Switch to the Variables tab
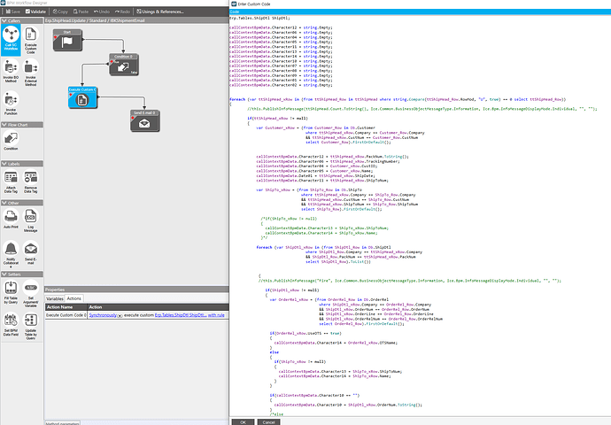 55,298
